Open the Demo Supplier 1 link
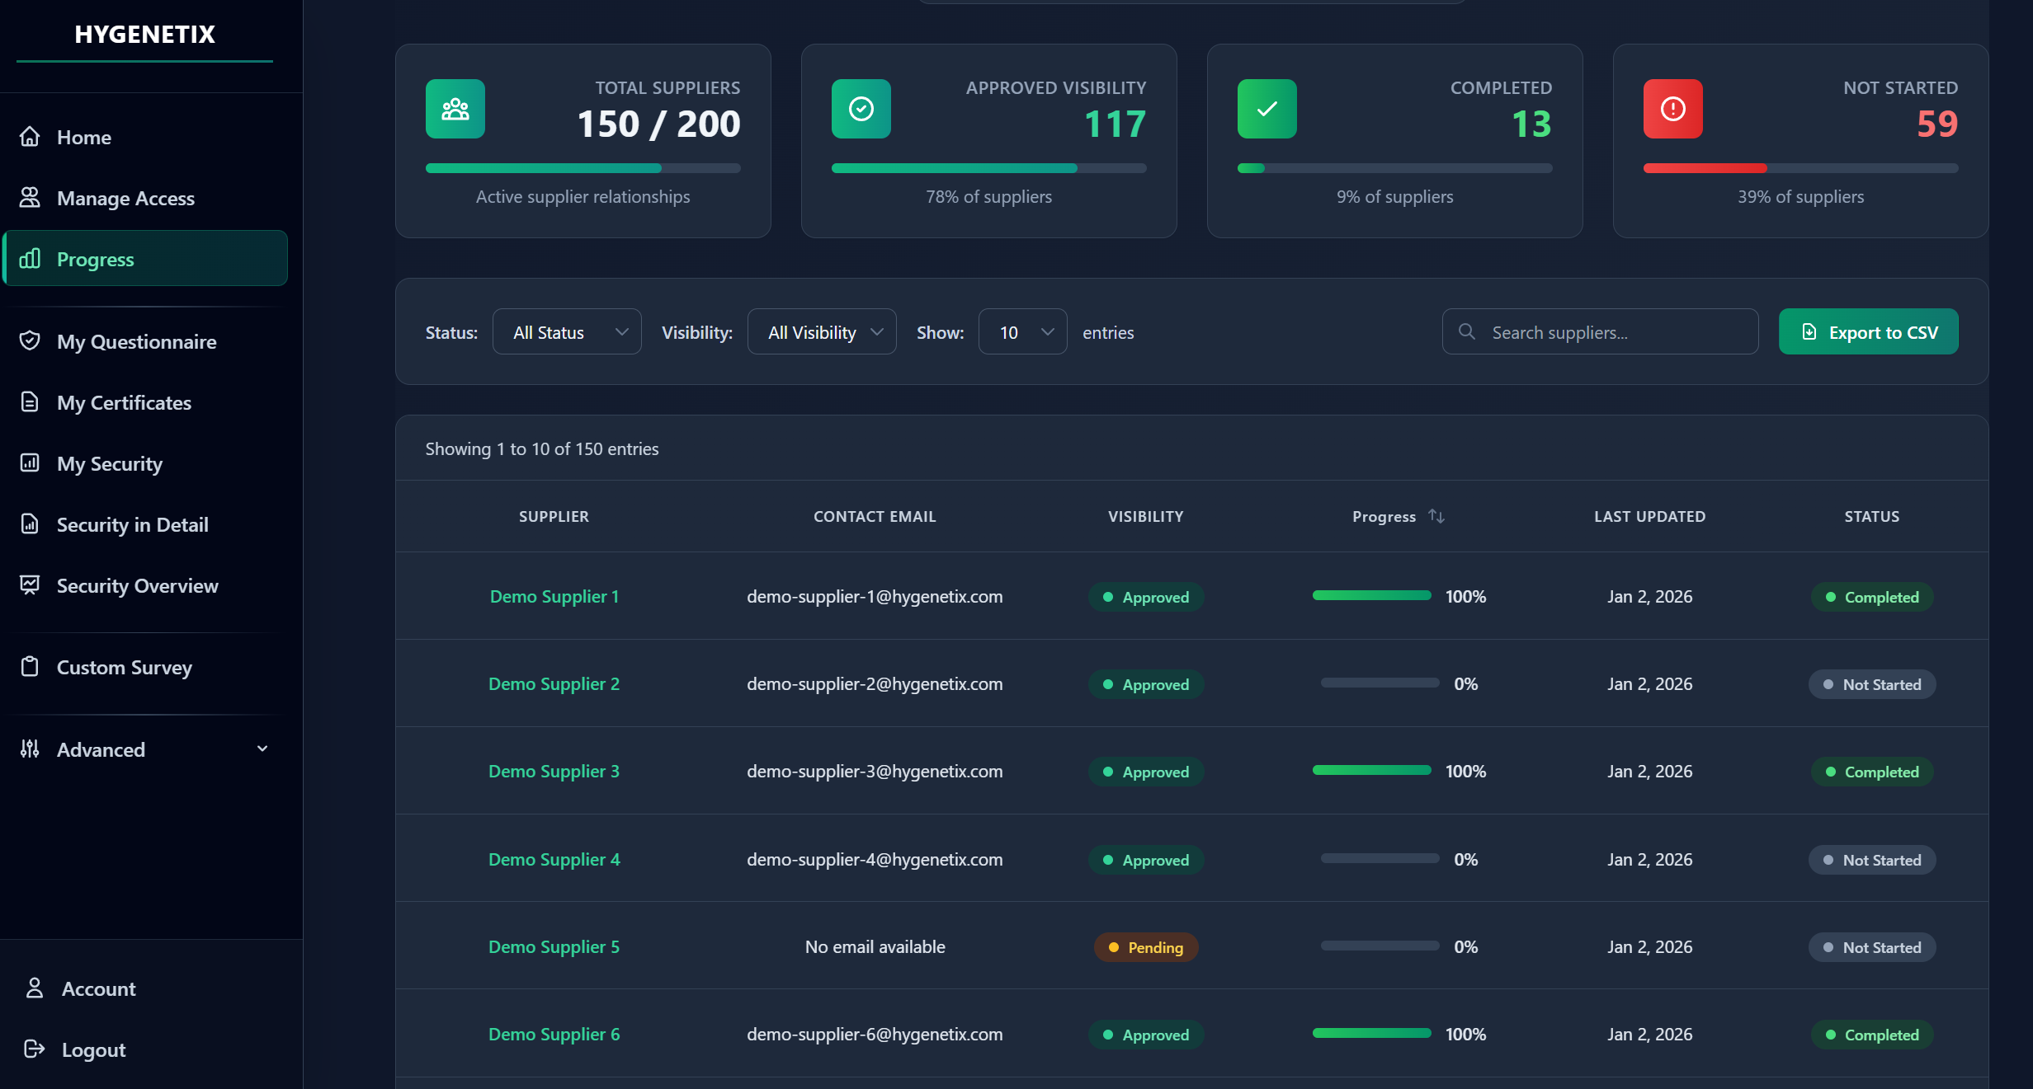This screenshot has width=2033, height=1089. (x=554, y=596)
